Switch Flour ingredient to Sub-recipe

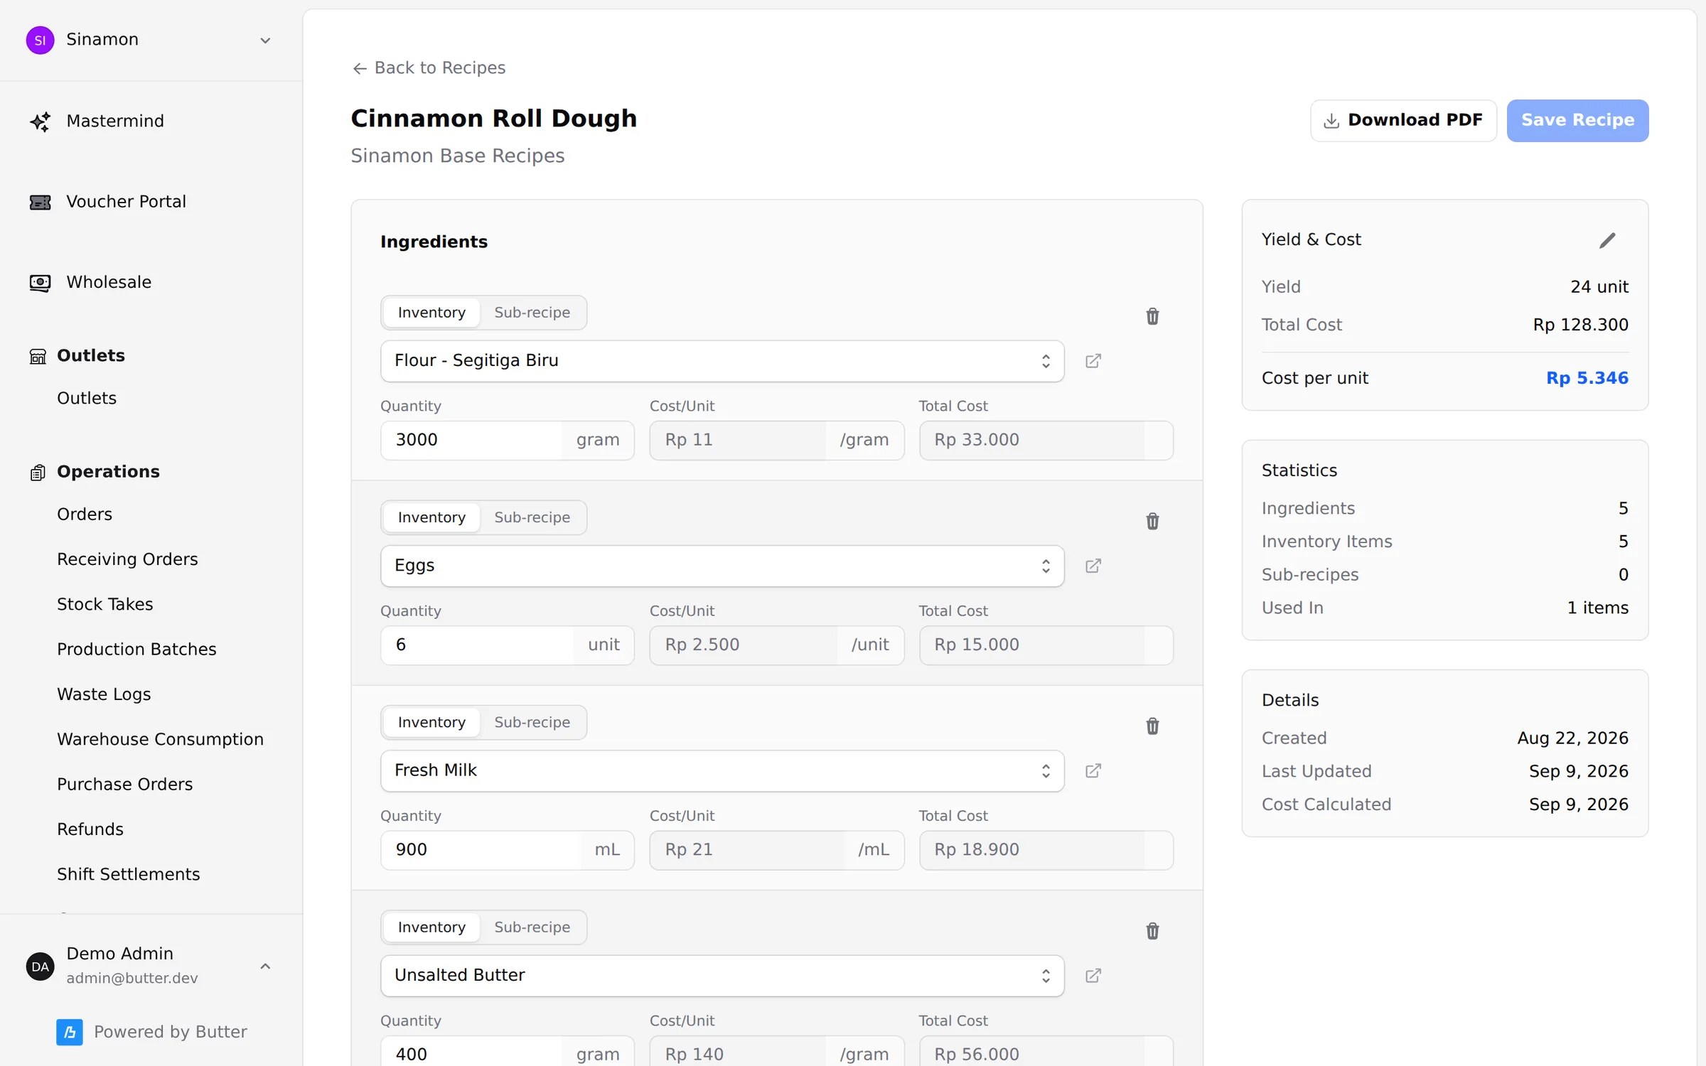click(x=532, y=313)
